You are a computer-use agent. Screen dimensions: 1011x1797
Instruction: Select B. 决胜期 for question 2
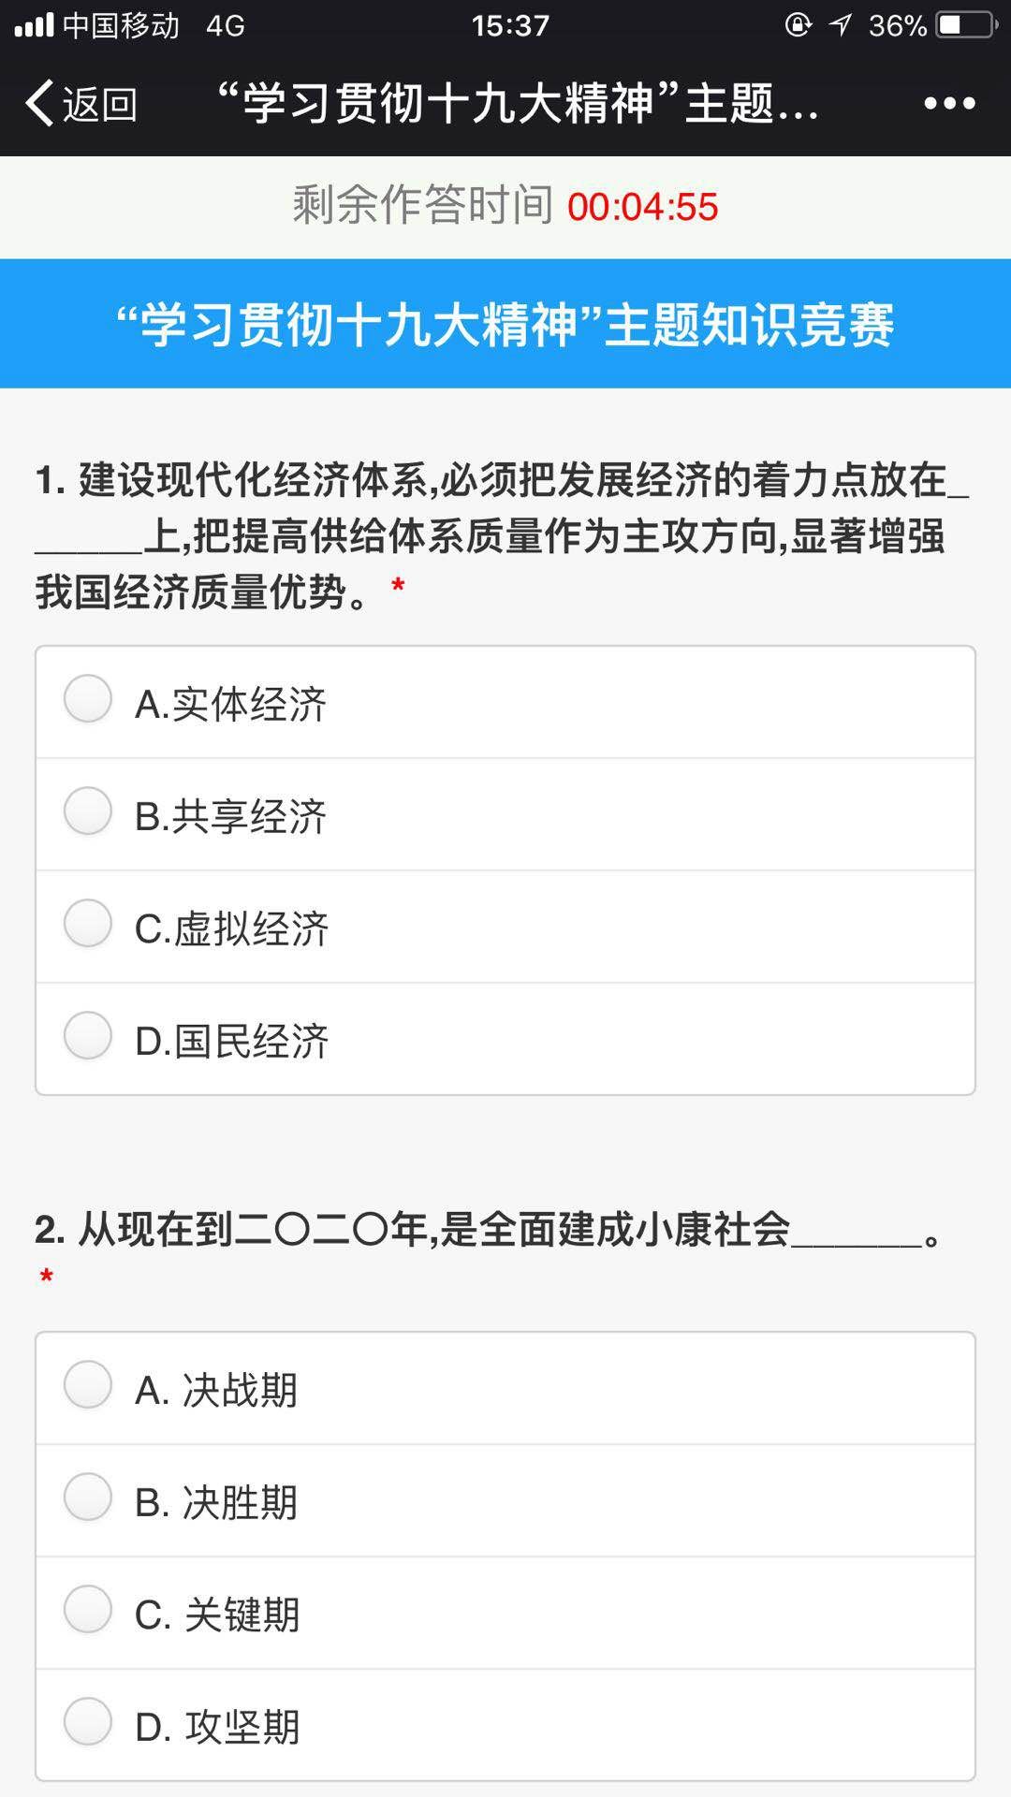coord(88,1497)
